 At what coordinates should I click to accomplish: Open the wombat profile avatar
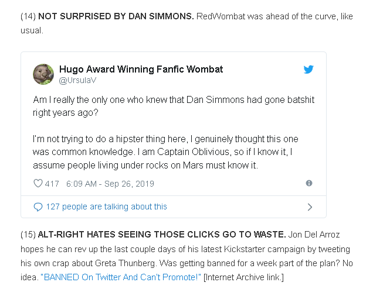coord(43,74)
